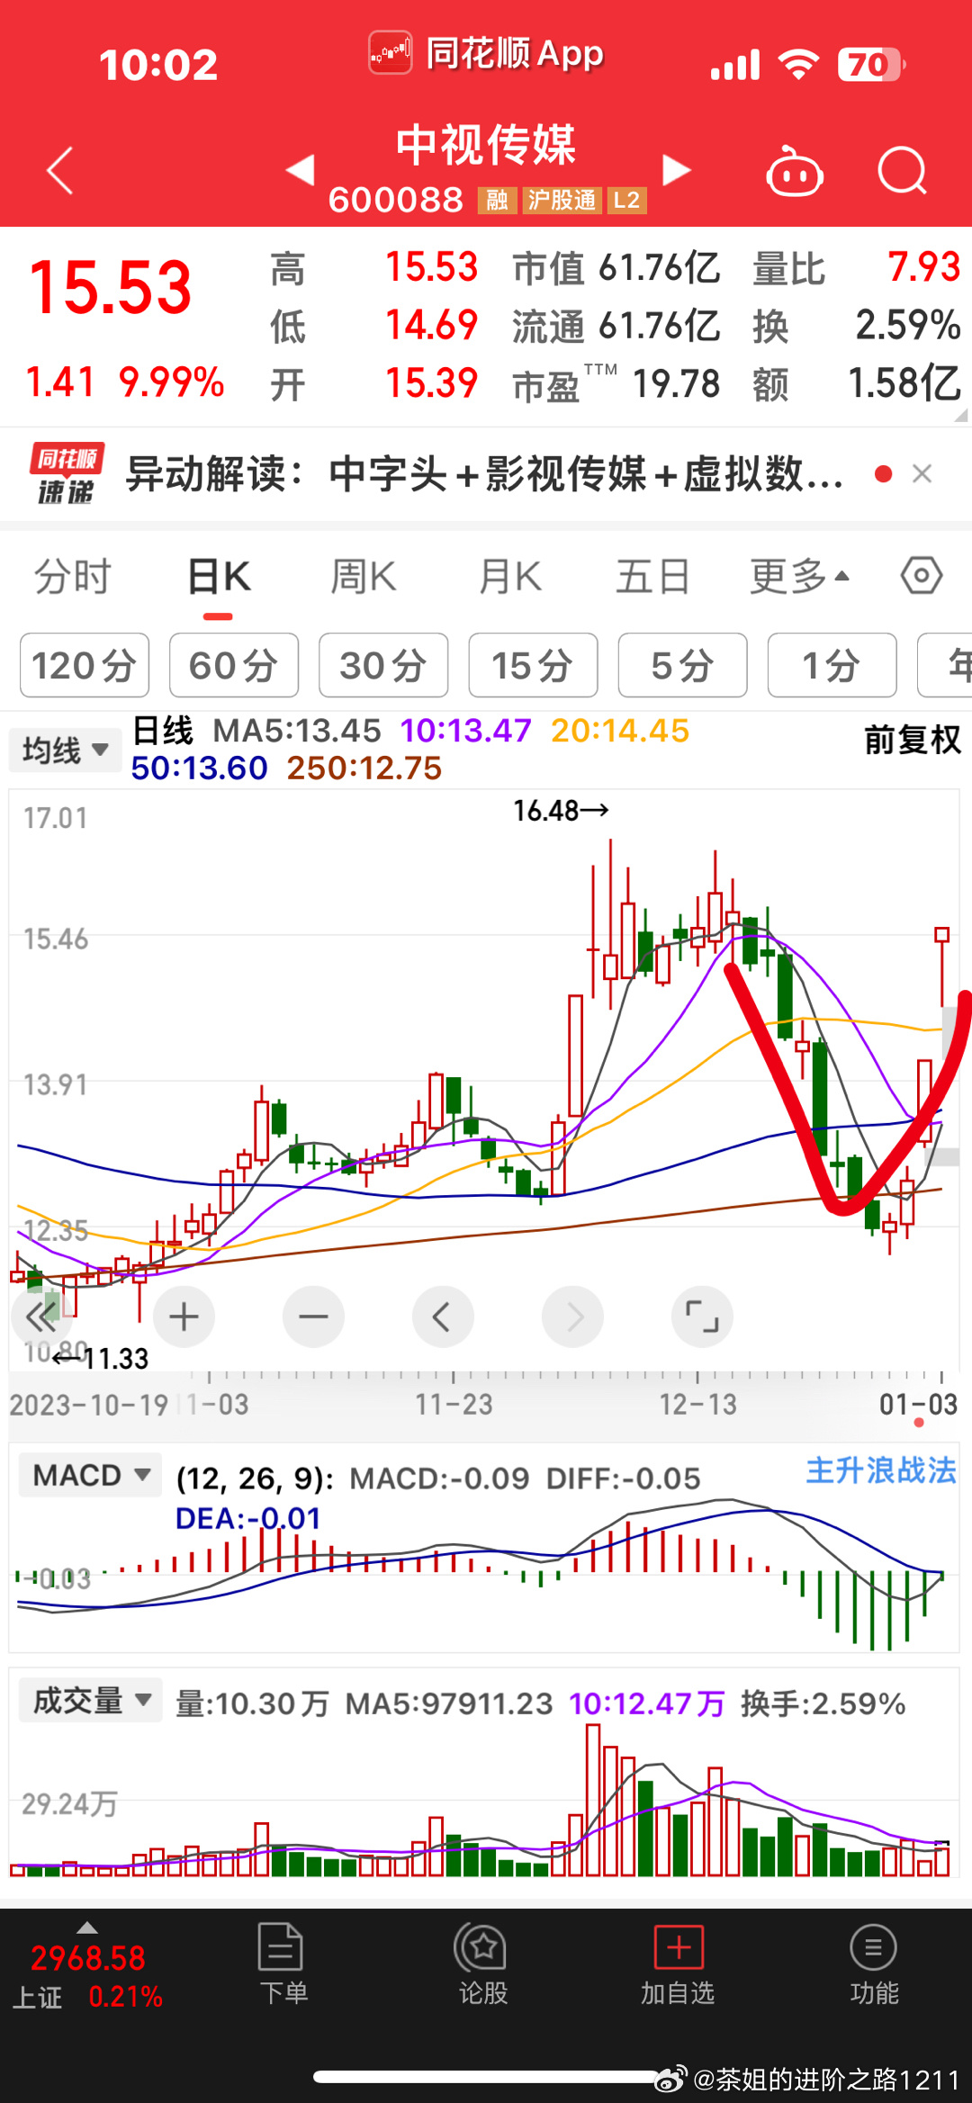
Task: Open 同花顺速递 logo
Action: [67, 474]
